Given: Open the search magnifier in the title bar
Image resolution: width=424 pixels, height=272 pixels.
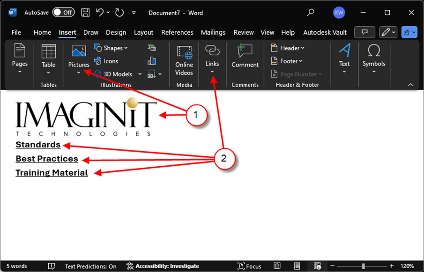Looking at the screenshot, I should 311,13.
